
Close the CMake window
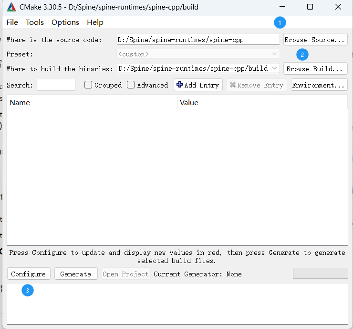click(x=338, y=7)
